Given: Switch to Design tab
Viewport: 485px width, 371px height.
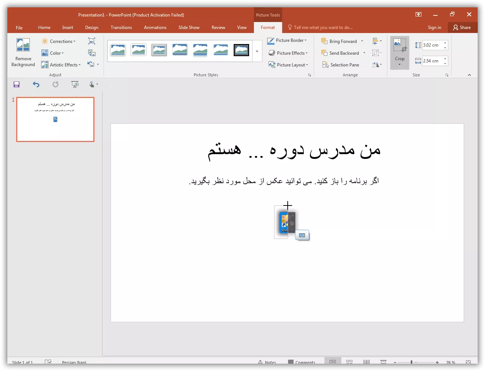Looking at the screenshot, I should [x=92, y=28].
